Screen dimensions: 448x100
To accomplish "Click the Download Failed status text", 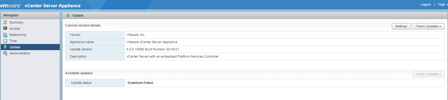I will click(x=141, y=83).
